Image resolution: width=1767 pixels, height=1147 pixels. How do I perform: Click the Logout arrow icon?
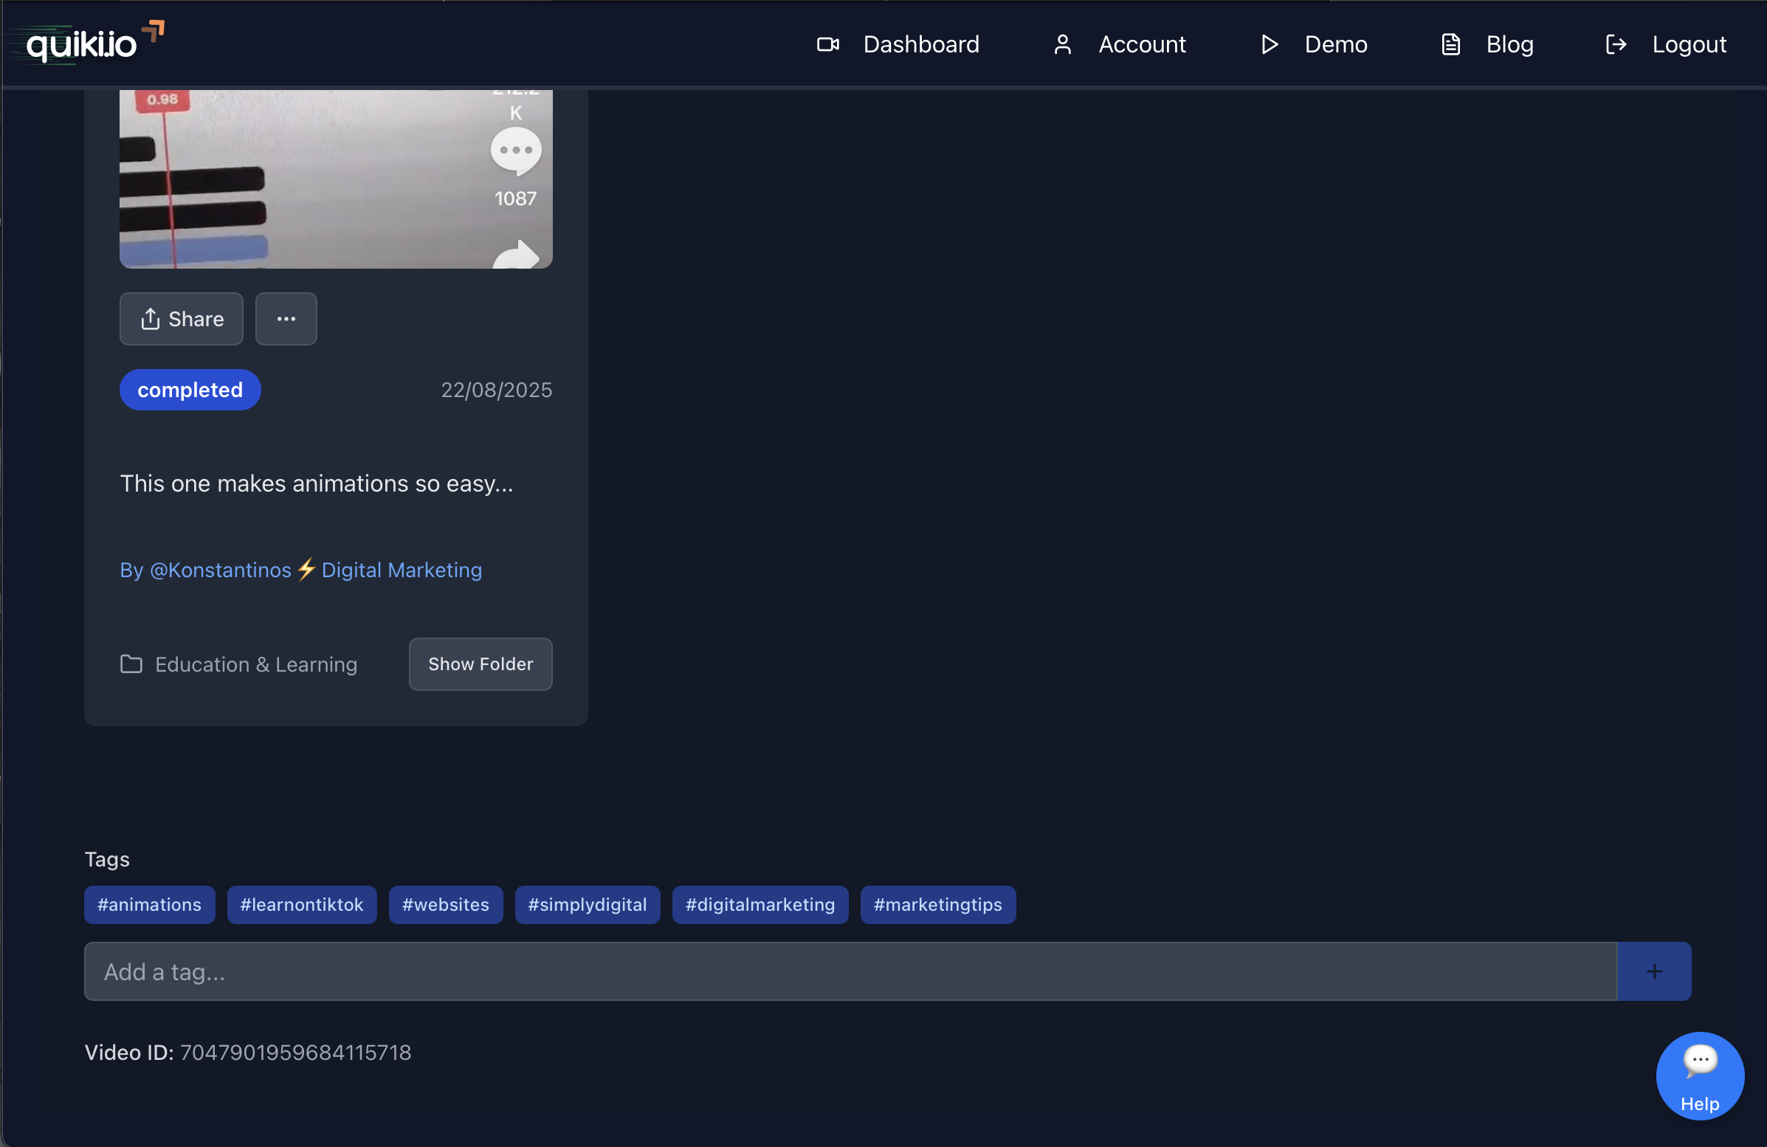click(1615, 44)
